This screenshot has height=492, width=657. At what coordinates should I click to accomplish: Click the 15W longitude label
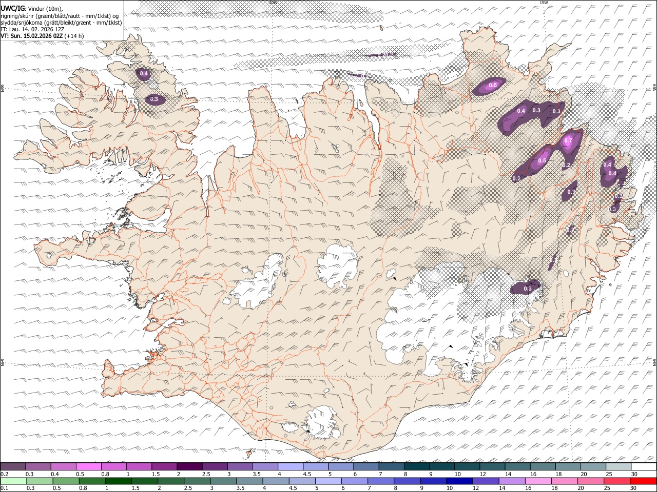(543, 3)
